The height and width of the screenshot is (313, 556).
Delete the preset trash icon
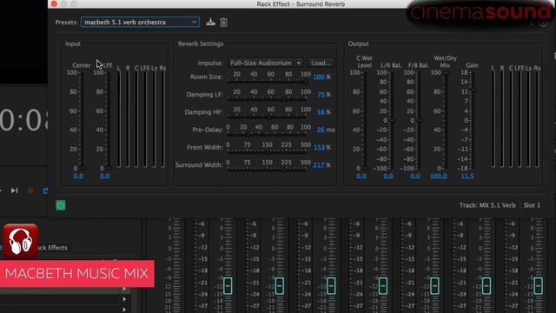tap(223, 22)
